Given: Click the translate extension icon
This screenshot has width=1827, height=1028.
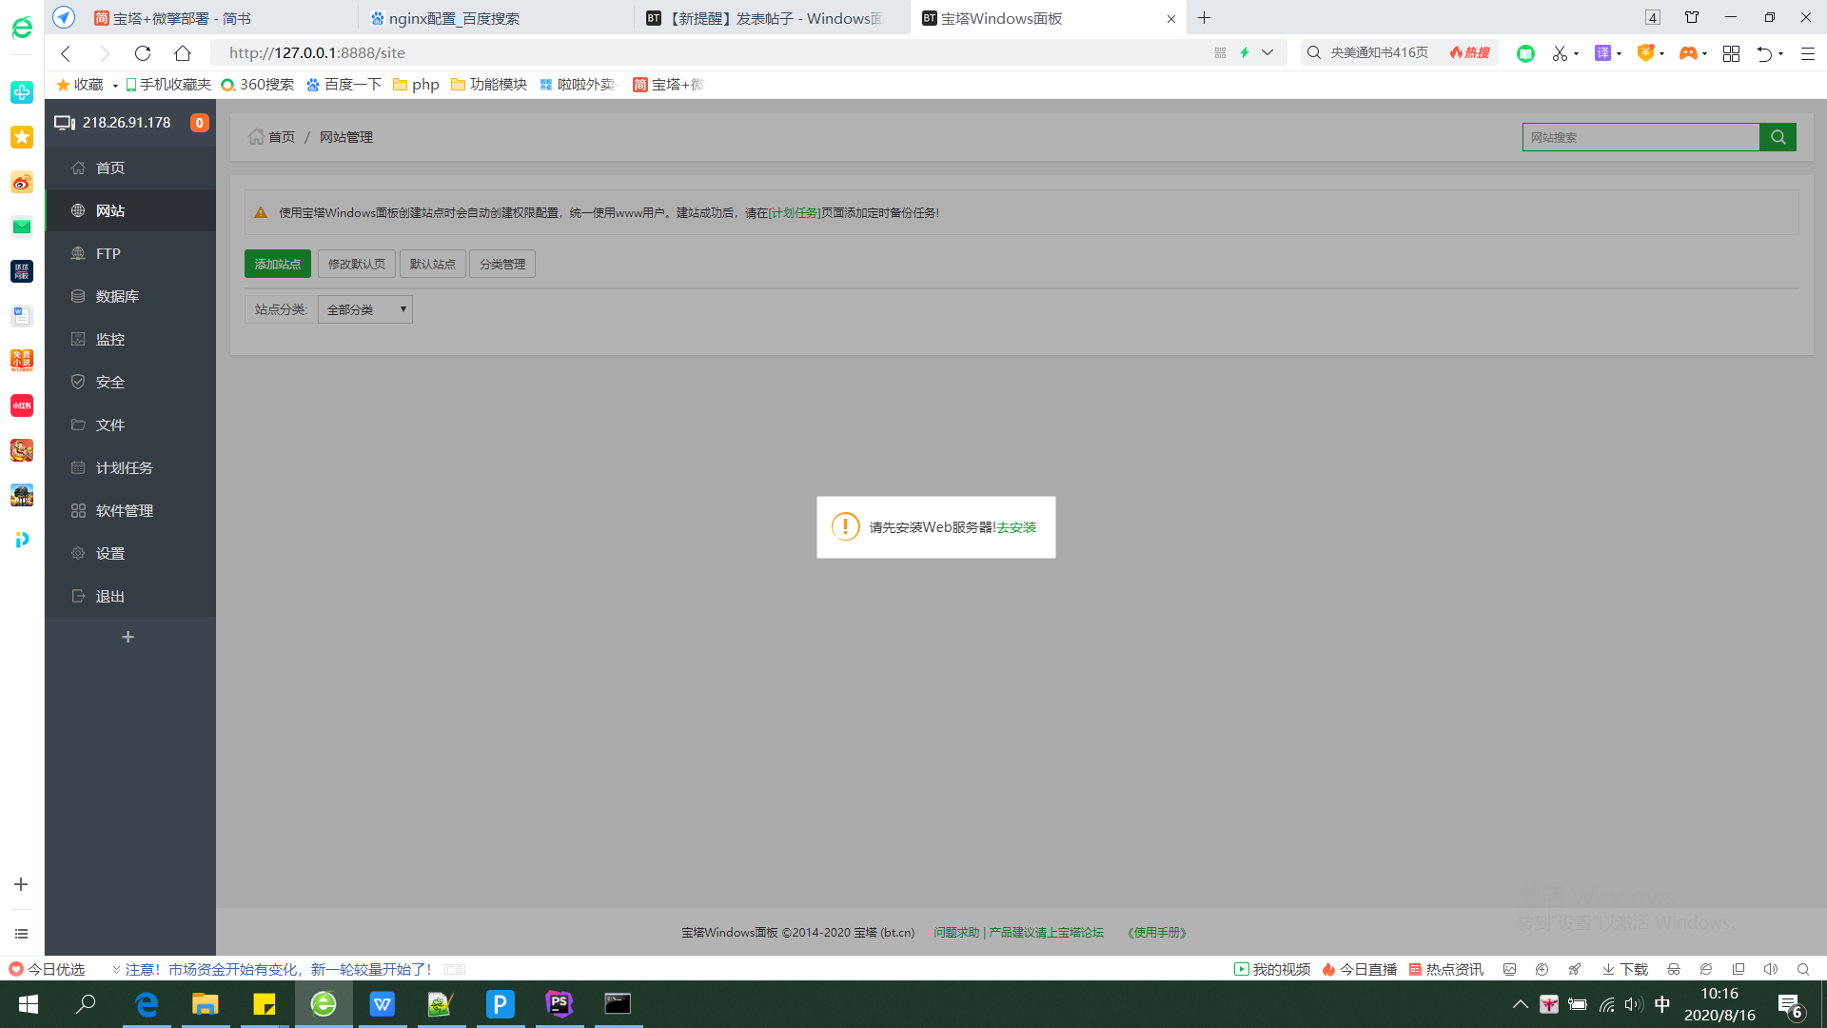Looking at the screenshot, I should 1602,53.
